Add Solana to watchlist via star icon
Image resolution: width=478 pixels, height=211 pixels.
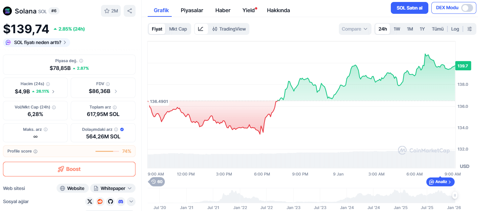(107, 11)
